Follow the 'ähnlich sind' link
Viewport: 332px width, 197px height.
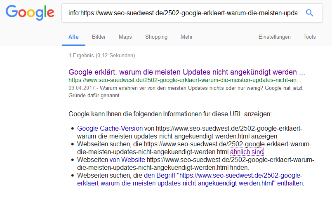(x=247, y=152)
